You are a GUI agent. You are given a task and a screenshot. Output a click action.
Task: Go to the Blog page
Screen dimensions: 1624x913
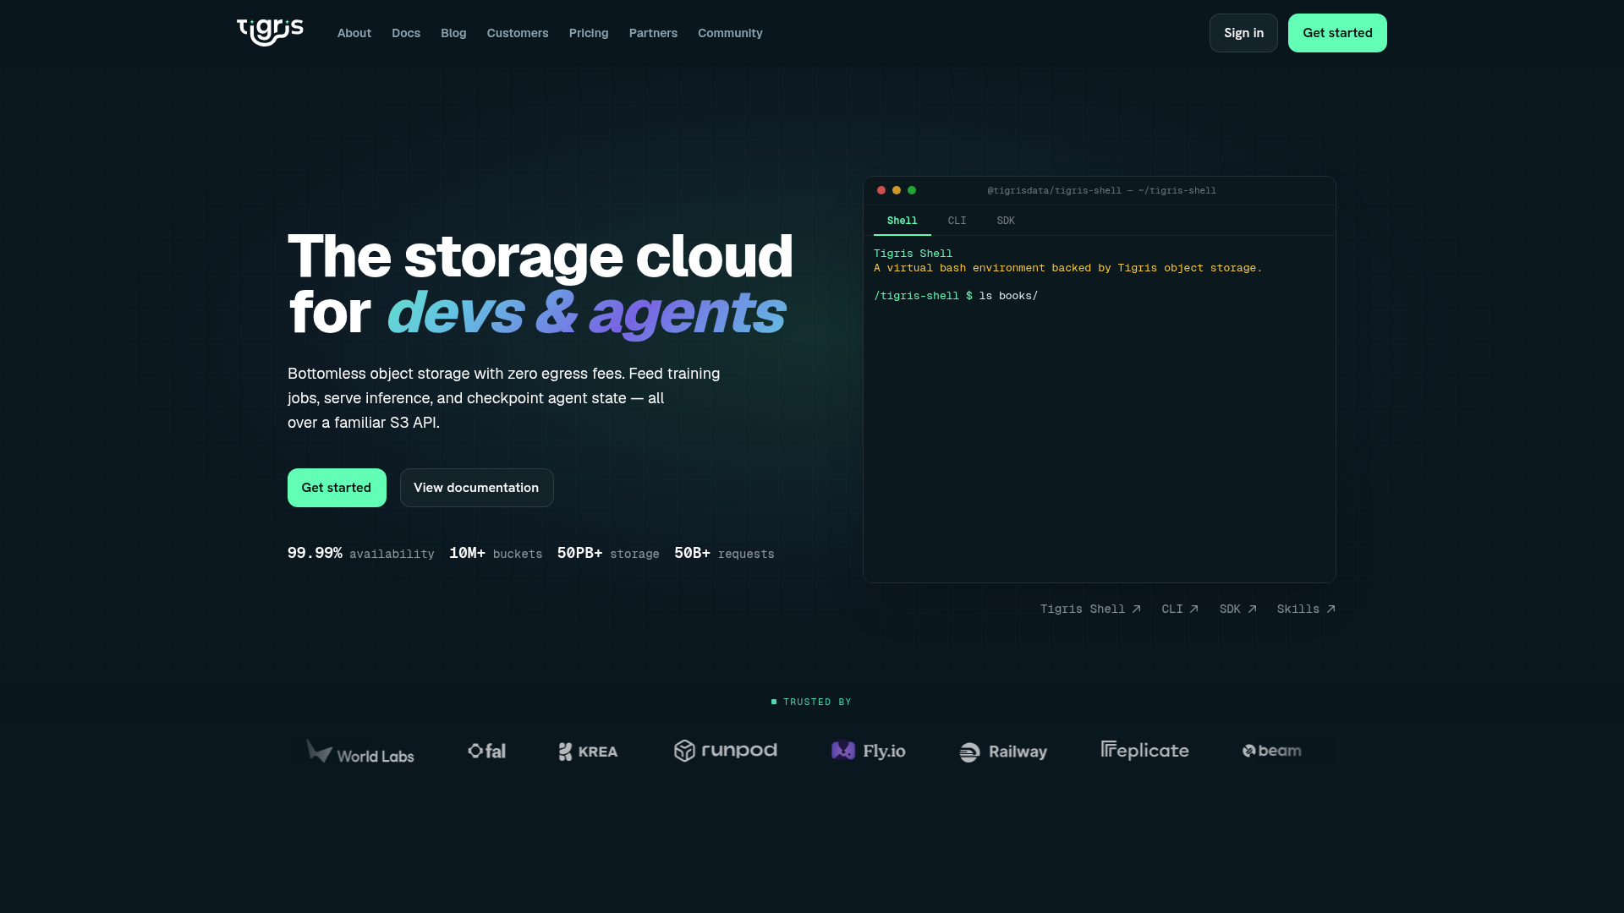(x=453, y=33)
